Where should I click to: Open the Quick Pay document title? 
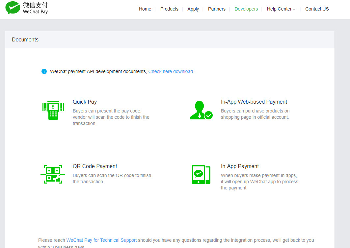click(x=85, y=102)
